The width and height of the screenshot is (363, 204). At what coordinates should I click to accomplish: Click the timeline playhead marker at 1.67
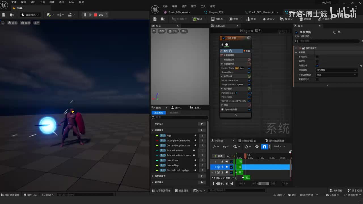pyautogui.click(x=245, y=155)
